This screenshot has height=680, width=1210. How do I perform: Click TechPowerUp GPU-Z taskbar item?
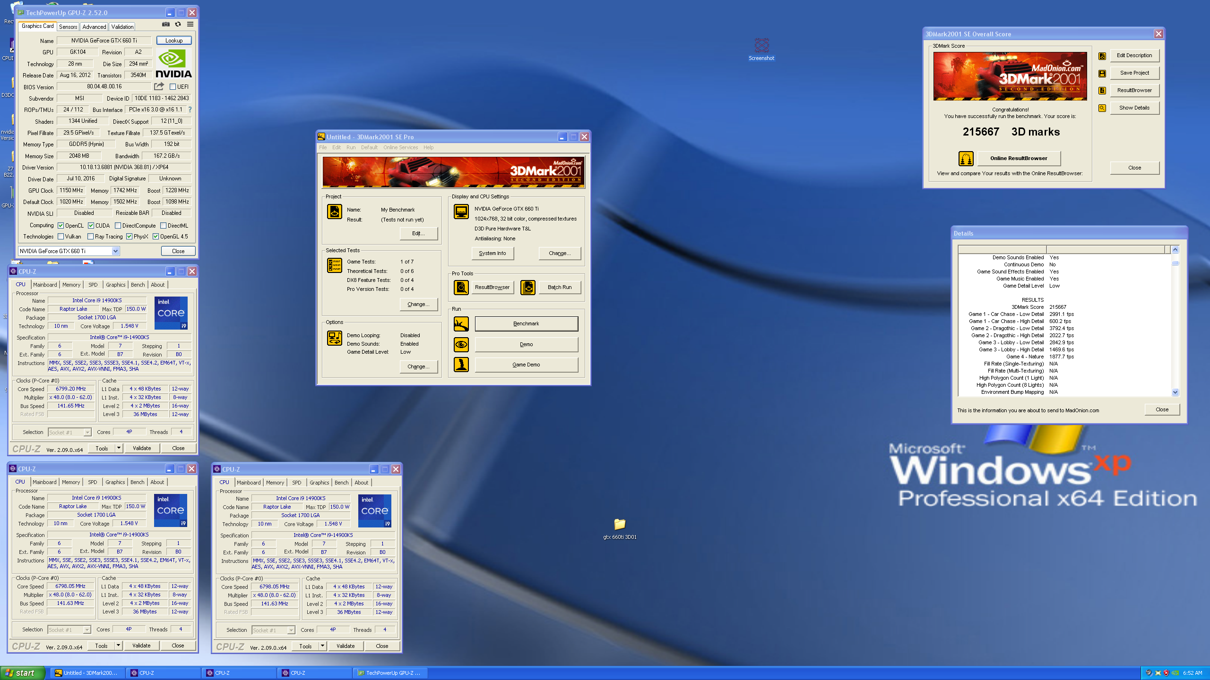pyautogui.click(x=390, y=673)
